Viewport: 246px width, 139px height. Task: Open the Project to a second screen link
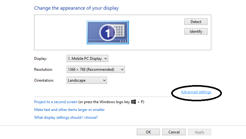pos(56,102)
